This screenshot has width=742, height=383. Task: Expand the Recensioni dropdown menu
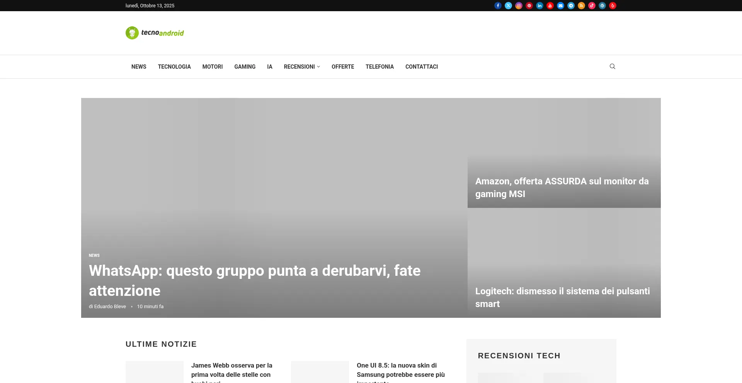(301, 67)
